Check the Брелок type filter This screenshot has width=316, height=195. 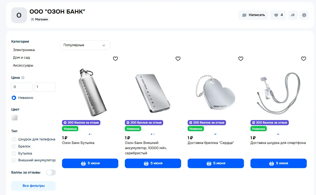pos(14,146)
